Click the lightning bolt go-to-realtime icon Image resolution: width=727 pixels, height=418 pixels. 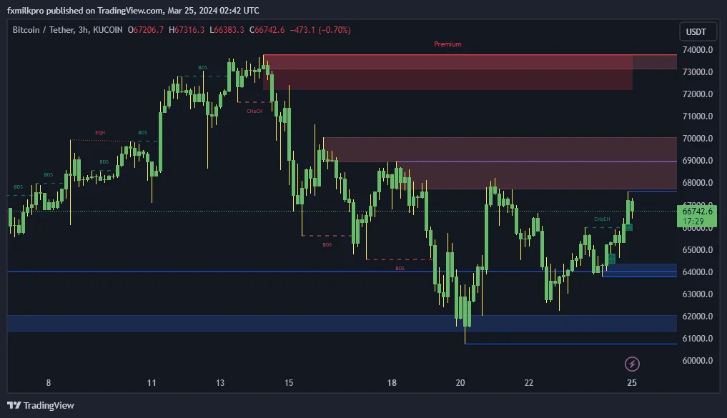click(632, 364)
